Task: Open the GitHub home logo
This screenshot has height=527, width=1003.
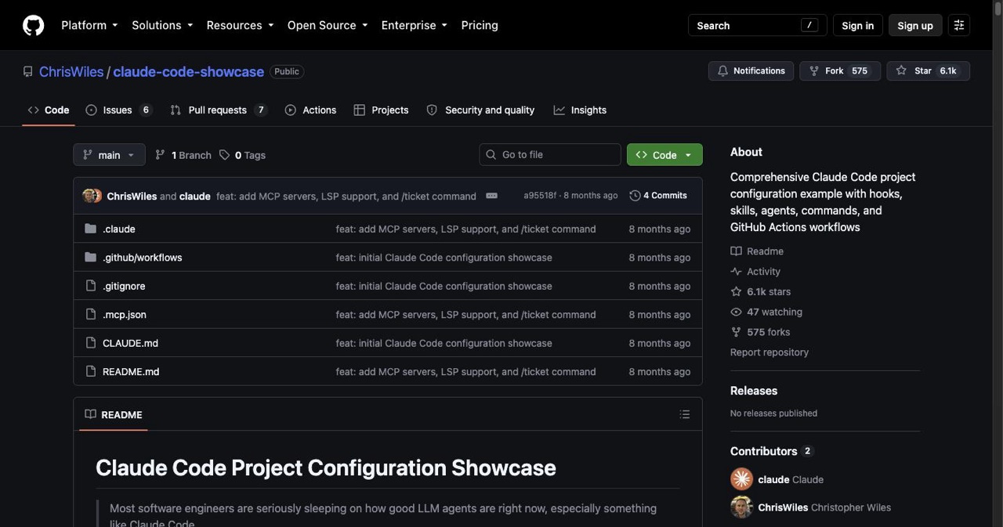Action: coord(33,25)
